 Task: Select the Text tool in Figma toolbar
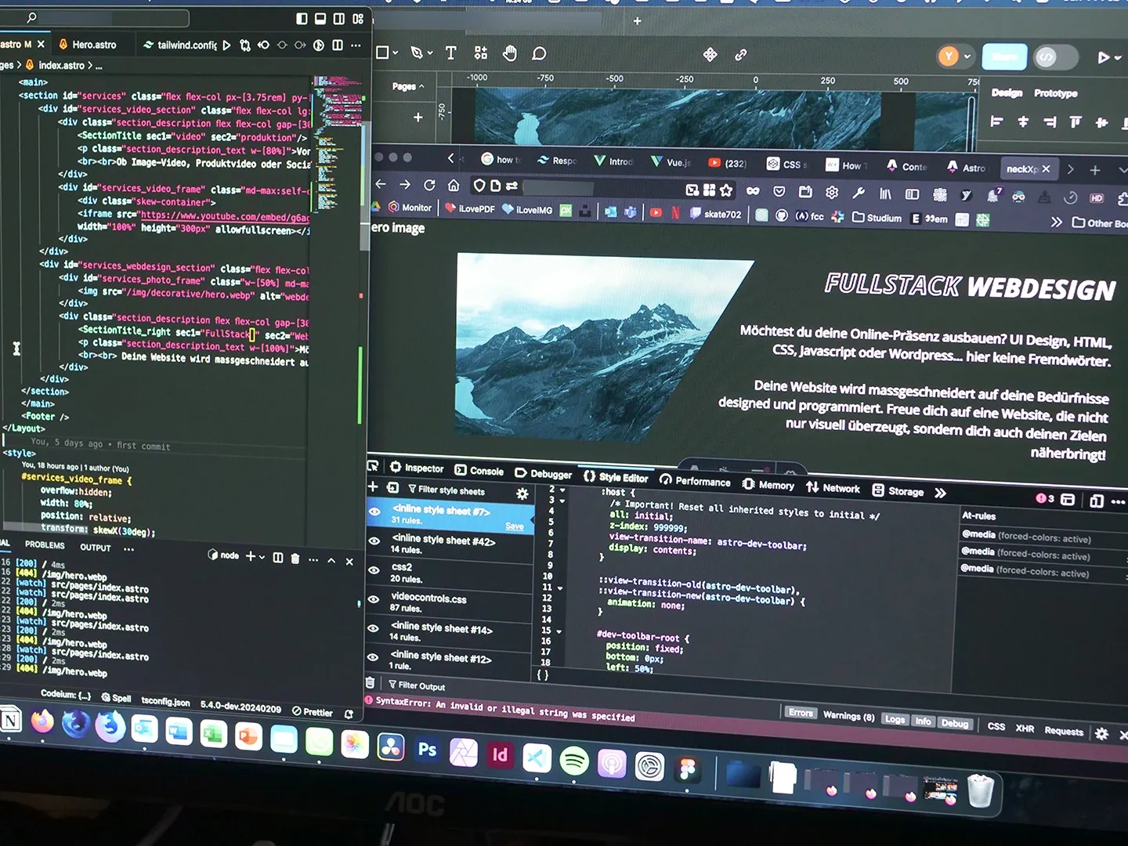(x=450, y=53)
